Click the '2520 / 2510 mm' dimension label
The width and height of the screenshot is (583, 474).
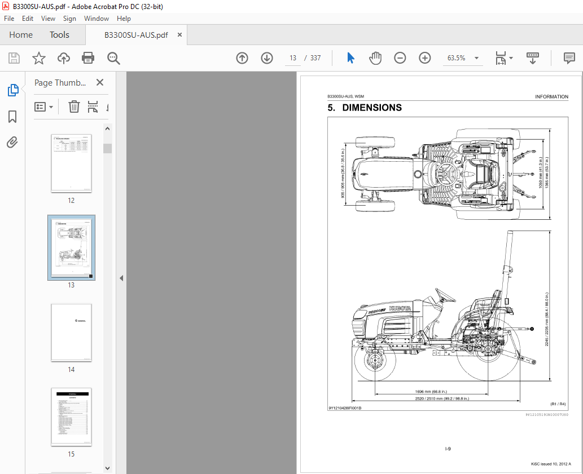pyautogui.click(x=442, y=398)
